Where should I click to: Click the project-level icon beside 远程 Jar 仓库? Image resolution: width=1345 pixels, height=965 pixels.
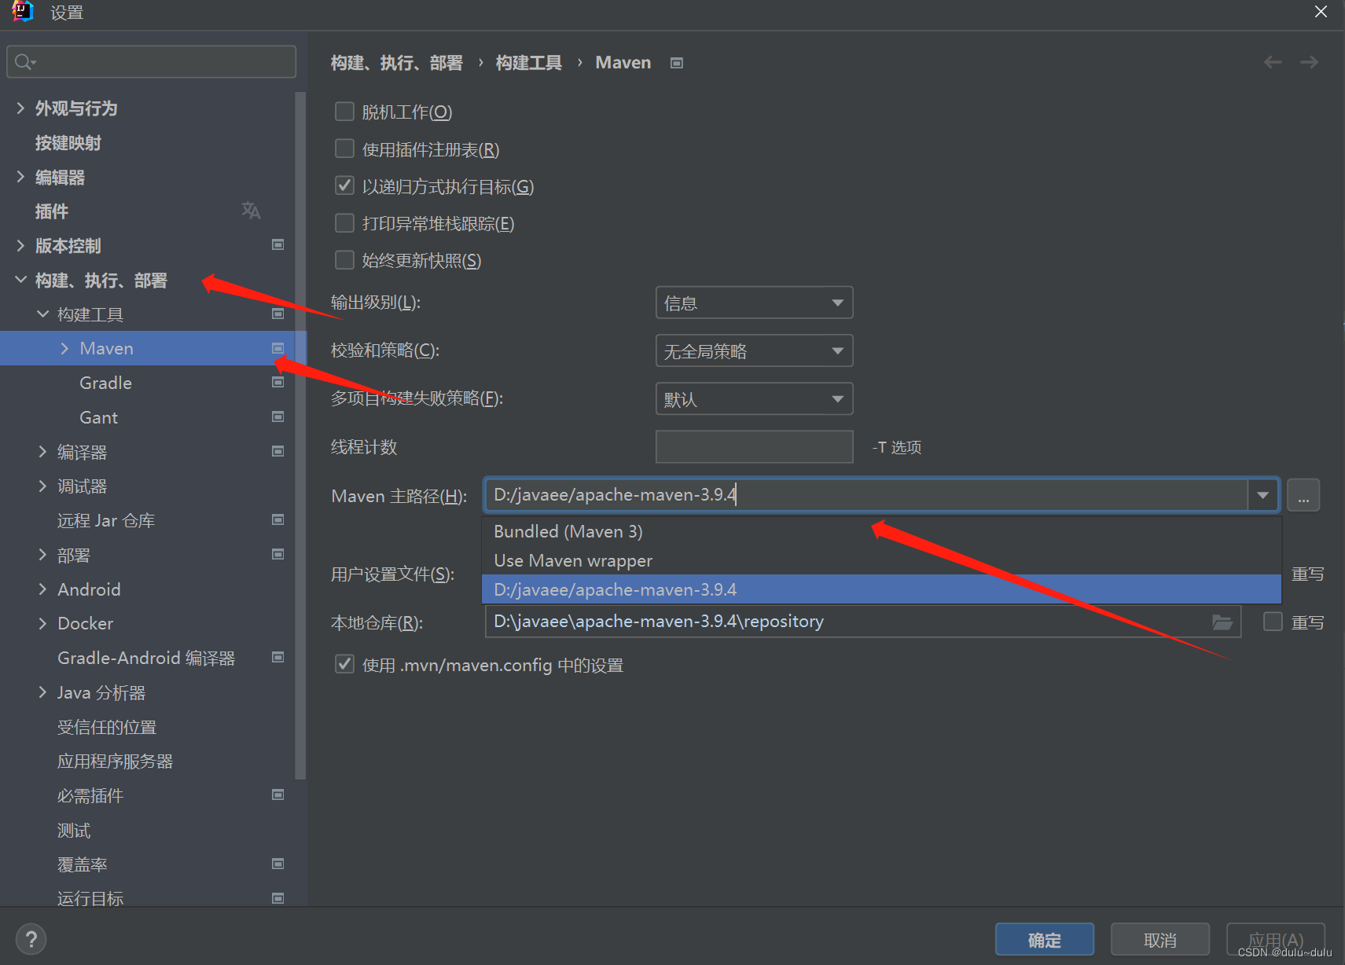277,520
